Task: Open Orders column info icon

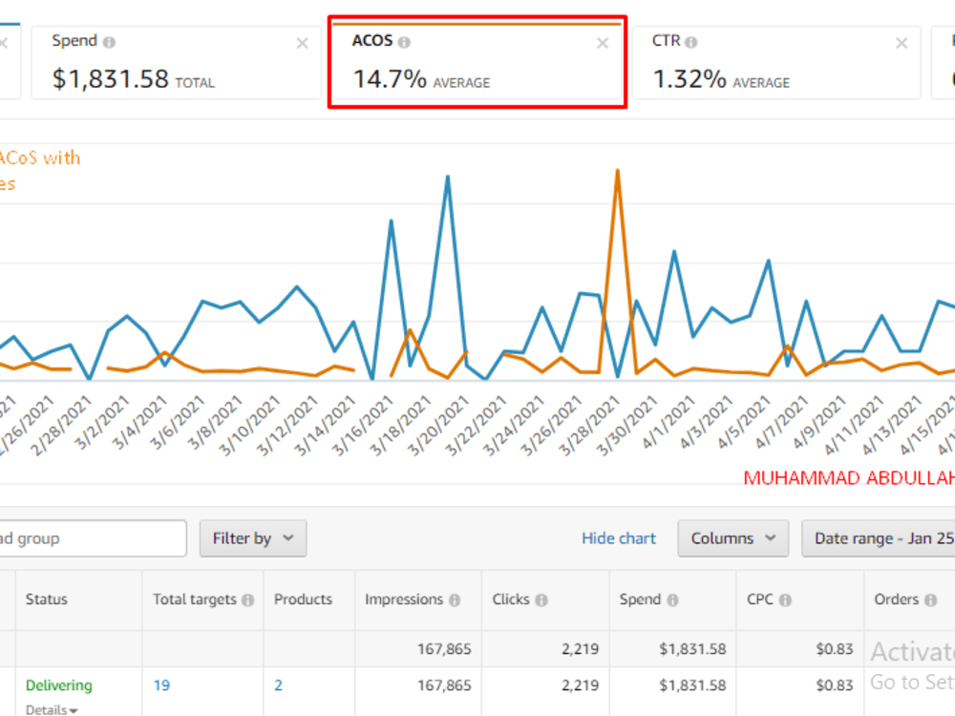Action: tap(930, 600)
